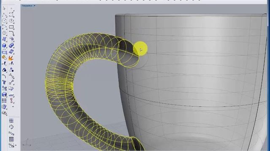The image size is (270, 151).
Task: Open the Surface from corner points tool
Action: (x=4, y=39)
